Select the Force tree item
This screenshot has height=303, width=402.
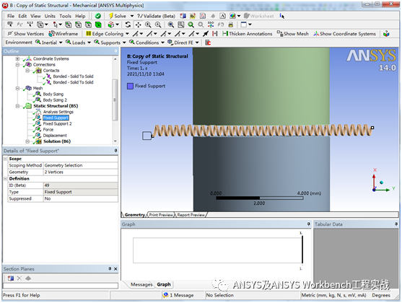(48, 129)
